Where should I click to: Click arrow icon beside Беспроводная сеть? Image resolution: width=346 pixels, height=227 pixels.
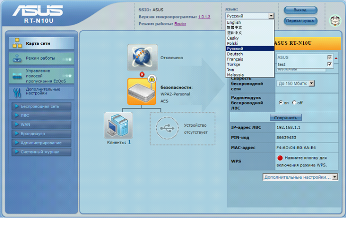(16, 106)
